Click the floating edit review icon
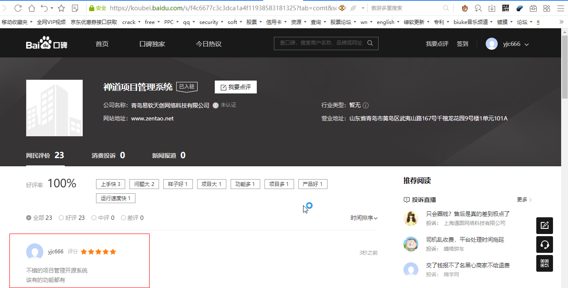Image resolution: width=568 pixels, height=288 pixels. coord(545,225)
